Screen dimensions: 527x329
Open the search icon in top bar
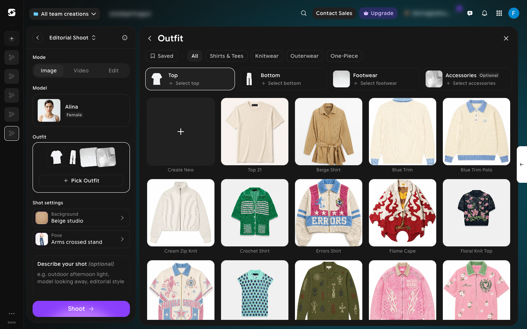304,13
